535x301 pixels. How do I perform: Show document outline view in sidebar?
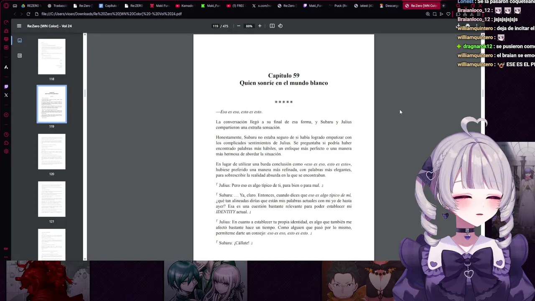pos(20,56)
